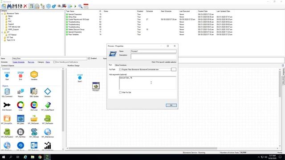Click the Process Name input field
285x160 pixels.
tap(153, 52)
